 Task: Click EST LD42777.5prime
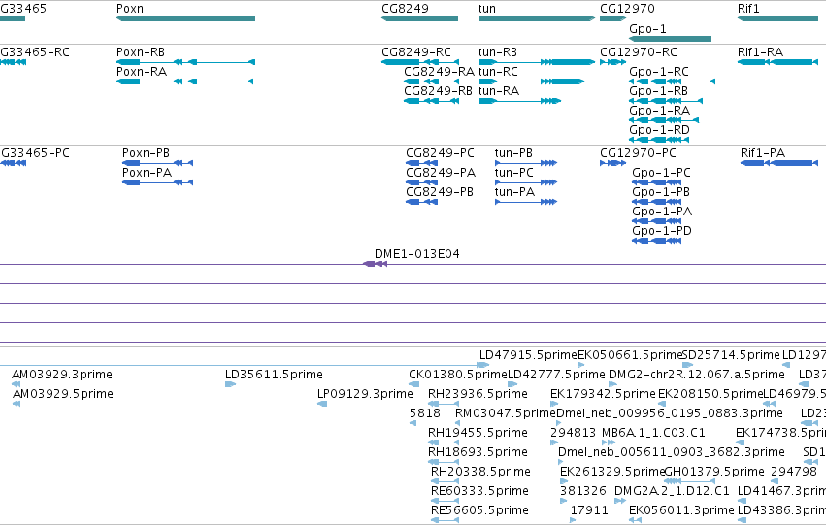tap(512, 384)
